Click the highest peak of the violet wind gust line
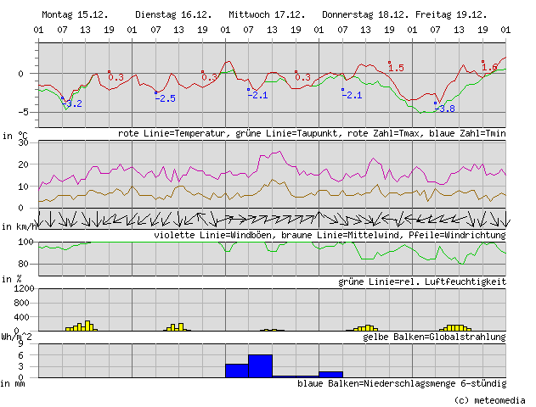This screenshot has width=536, height=407. click(279, 153)
